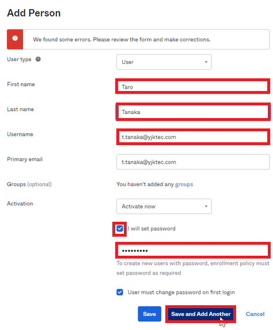273x330 pixels.
Task: Toggle User must change password on first login
Action: (x=120, y=292)
